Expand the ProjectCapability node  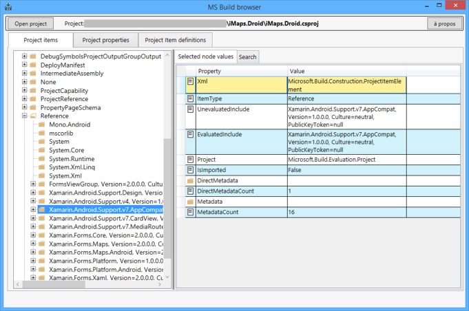(25, 90)
